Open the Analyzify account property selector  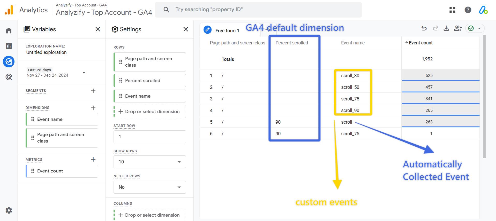coord(104,10)
